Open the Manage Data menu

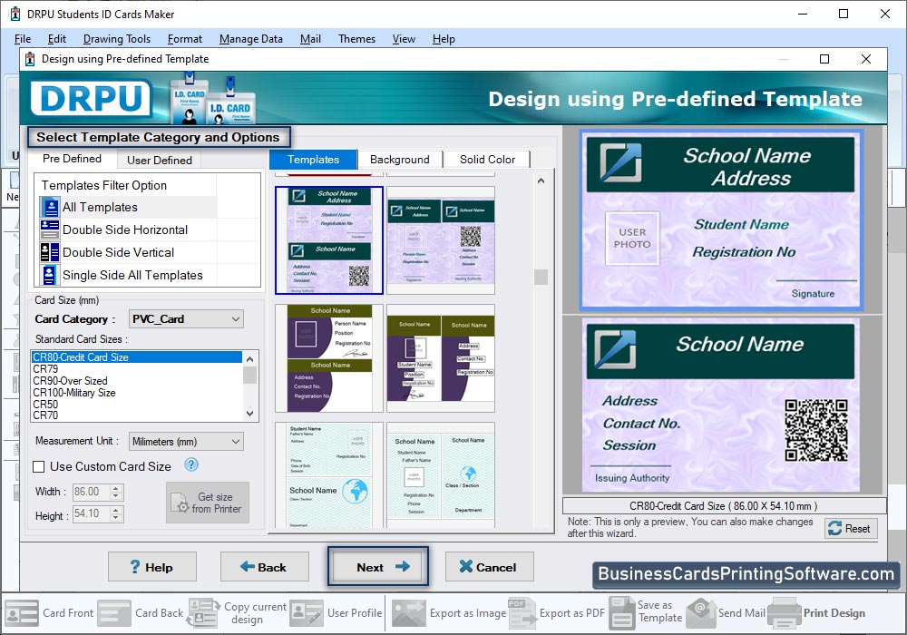[x=251, y=39]
